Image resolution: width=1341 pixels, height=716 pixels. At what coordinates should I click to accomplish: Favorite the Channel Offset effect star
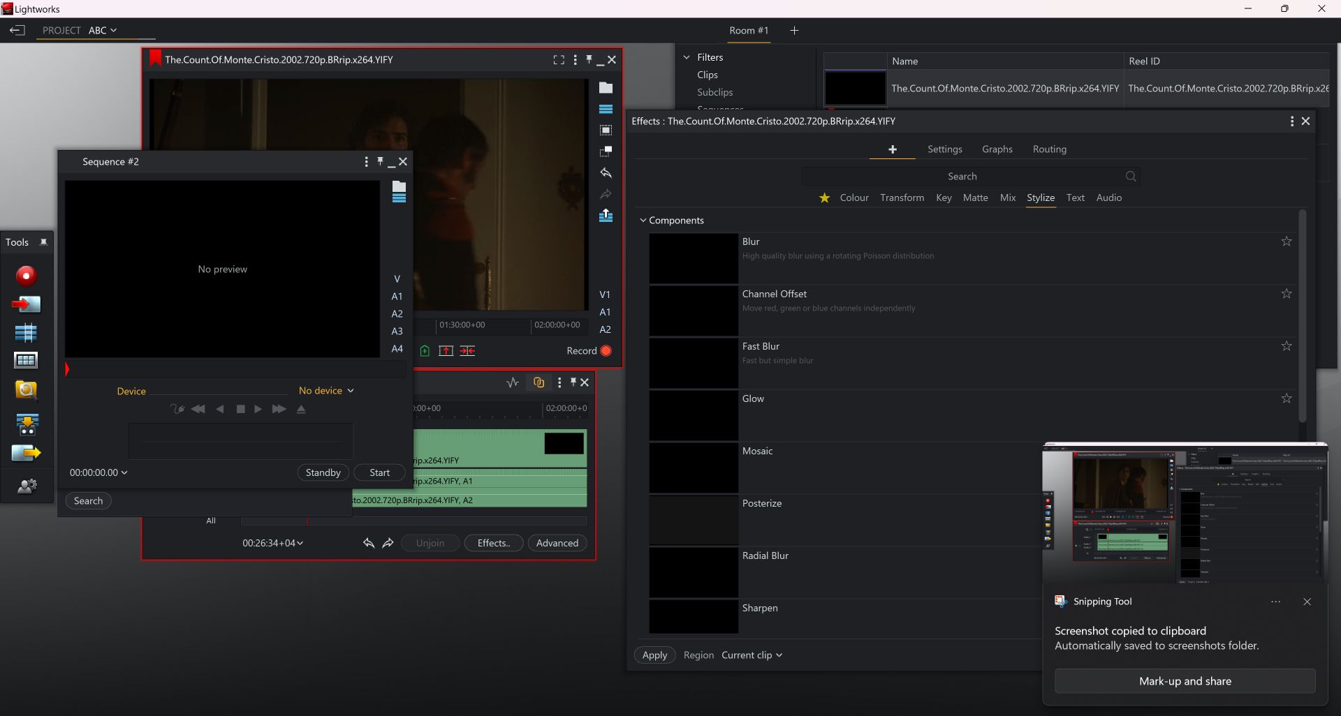[1287, 294]
